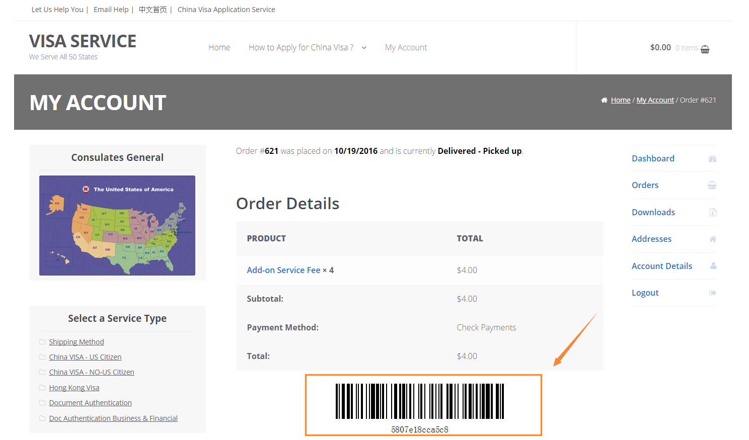Open Dashboard in account sidebar
749x440 pixels.
pyautogui.click(x=653, y=158)
